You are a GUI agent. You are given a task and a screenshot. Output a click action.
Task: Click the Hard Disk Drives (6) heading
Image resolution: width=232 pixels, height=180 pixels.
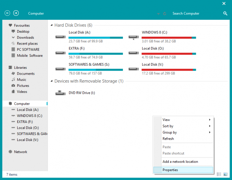coord(73,25)
